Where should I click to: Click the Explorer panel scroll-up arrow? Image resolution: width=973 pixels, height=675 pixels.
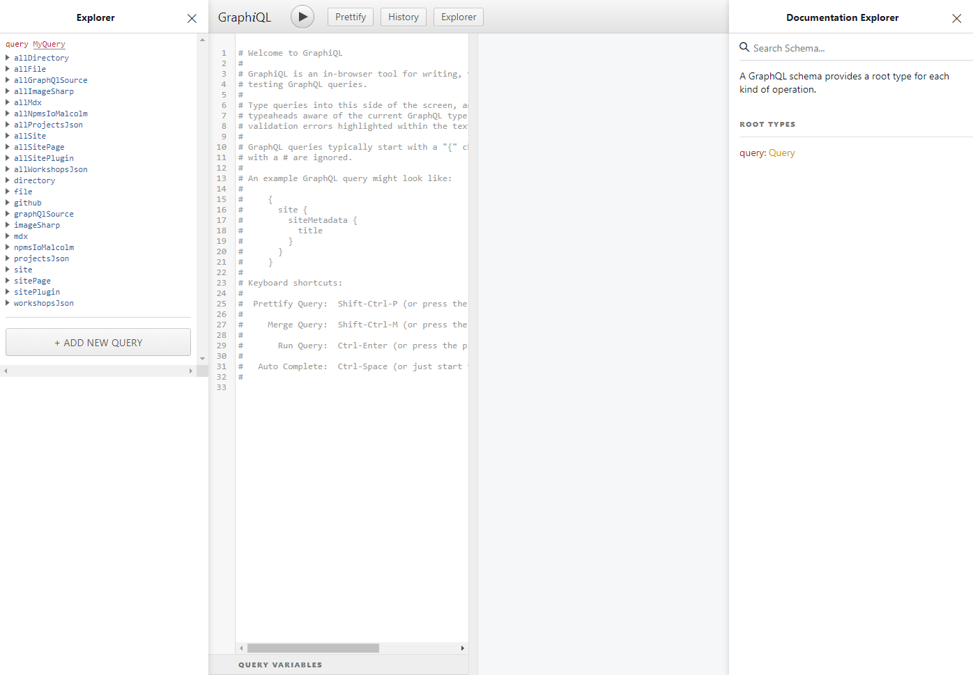[202, 40]
